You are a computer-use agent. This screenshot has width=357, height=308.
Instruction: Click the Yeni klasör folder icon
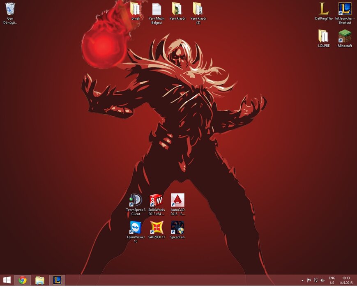pos(177,9)
